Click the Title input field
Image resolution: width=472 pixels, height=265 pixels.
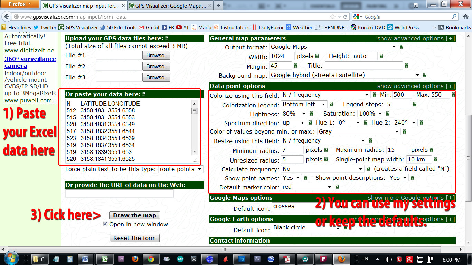[364, 66]
